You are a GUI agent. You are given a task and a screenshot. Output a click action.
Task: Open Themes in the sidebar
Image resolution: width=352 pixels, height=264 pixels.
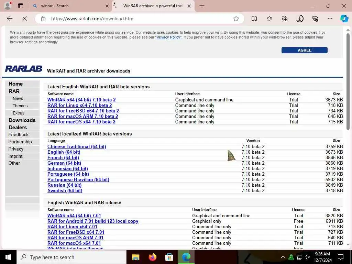(x=20, y=106)
